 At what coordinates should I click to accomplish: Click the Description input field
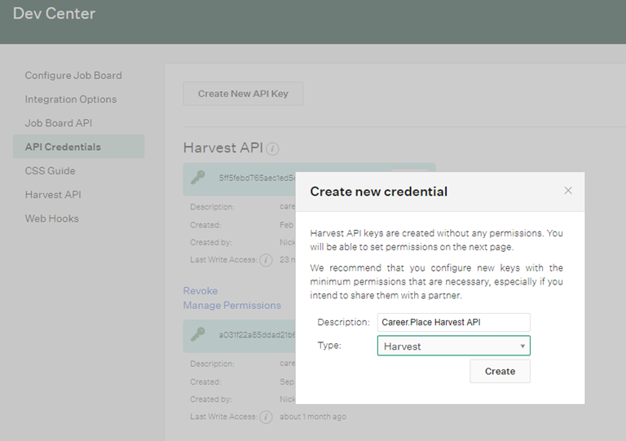pos(453,322)
